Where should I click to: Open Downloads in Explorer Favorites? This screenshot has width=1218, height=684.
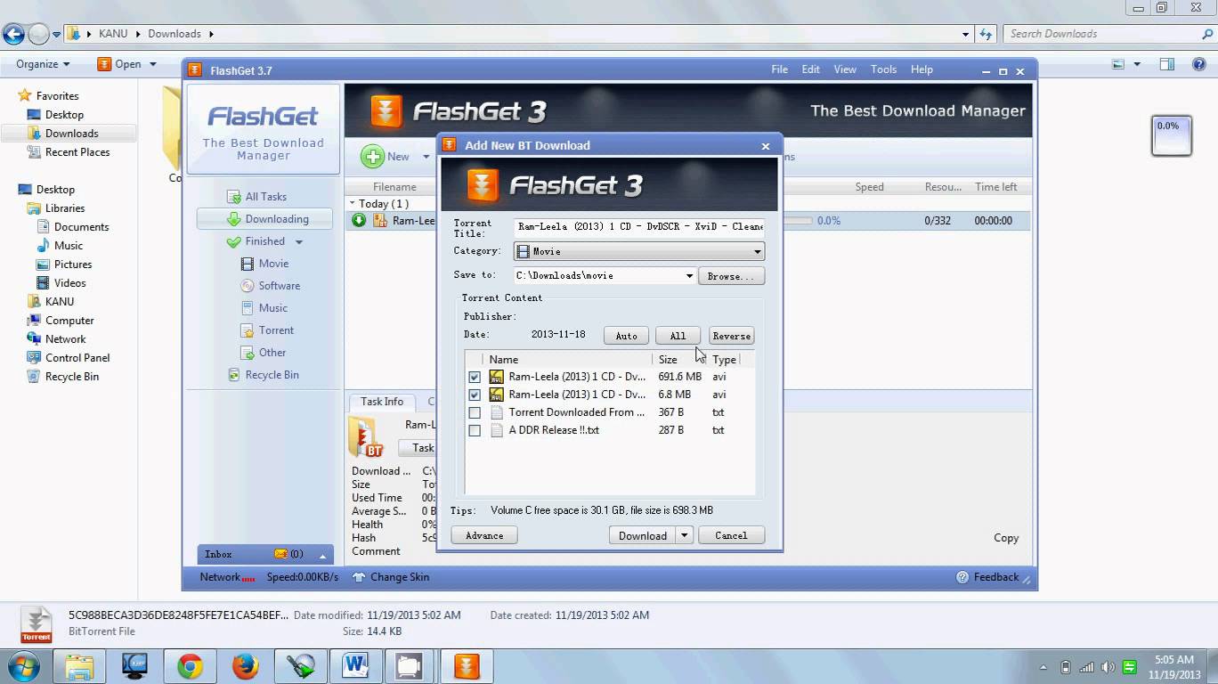coord(71,134)
